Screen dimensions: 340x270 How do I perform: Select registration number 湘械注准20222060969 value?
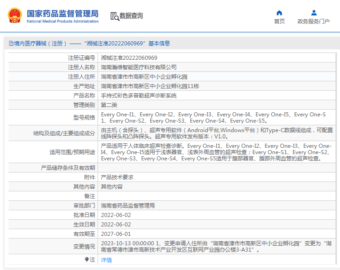click(129, 58)
